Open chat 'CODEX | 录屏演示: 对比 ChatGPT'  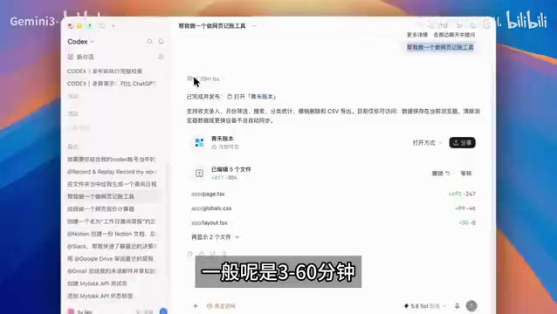coord(111,84)
